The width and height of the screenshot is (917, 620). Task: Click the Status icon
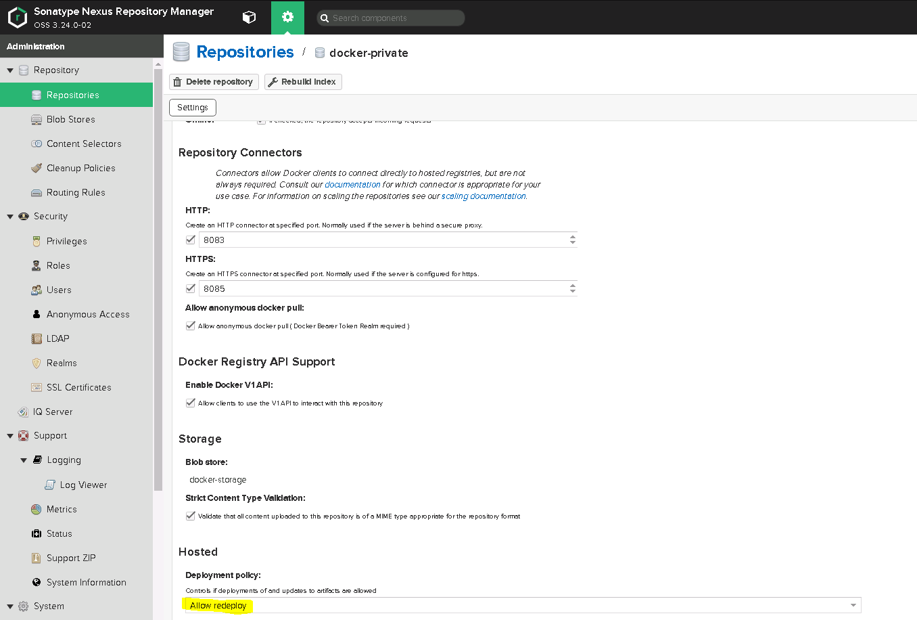(37, 533)
